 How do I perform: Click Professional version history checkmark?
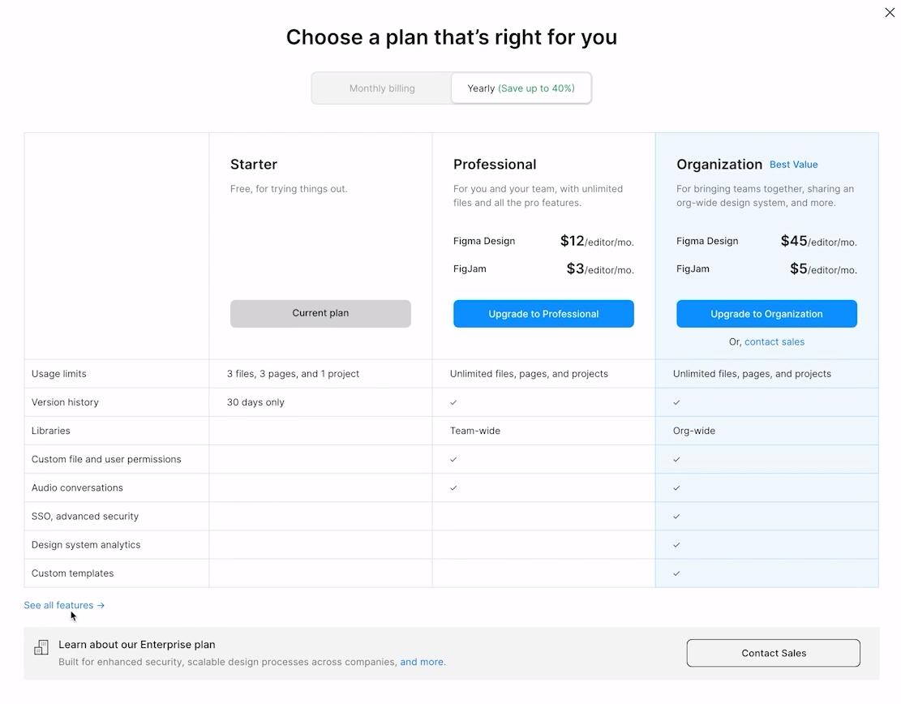pos(453,402)
